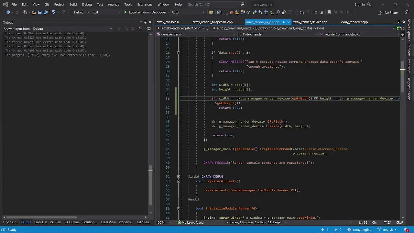This screenshot has width=414, height=233.
Task: Collapse the registerAllTests function
Action: click(x=178, y=181)
